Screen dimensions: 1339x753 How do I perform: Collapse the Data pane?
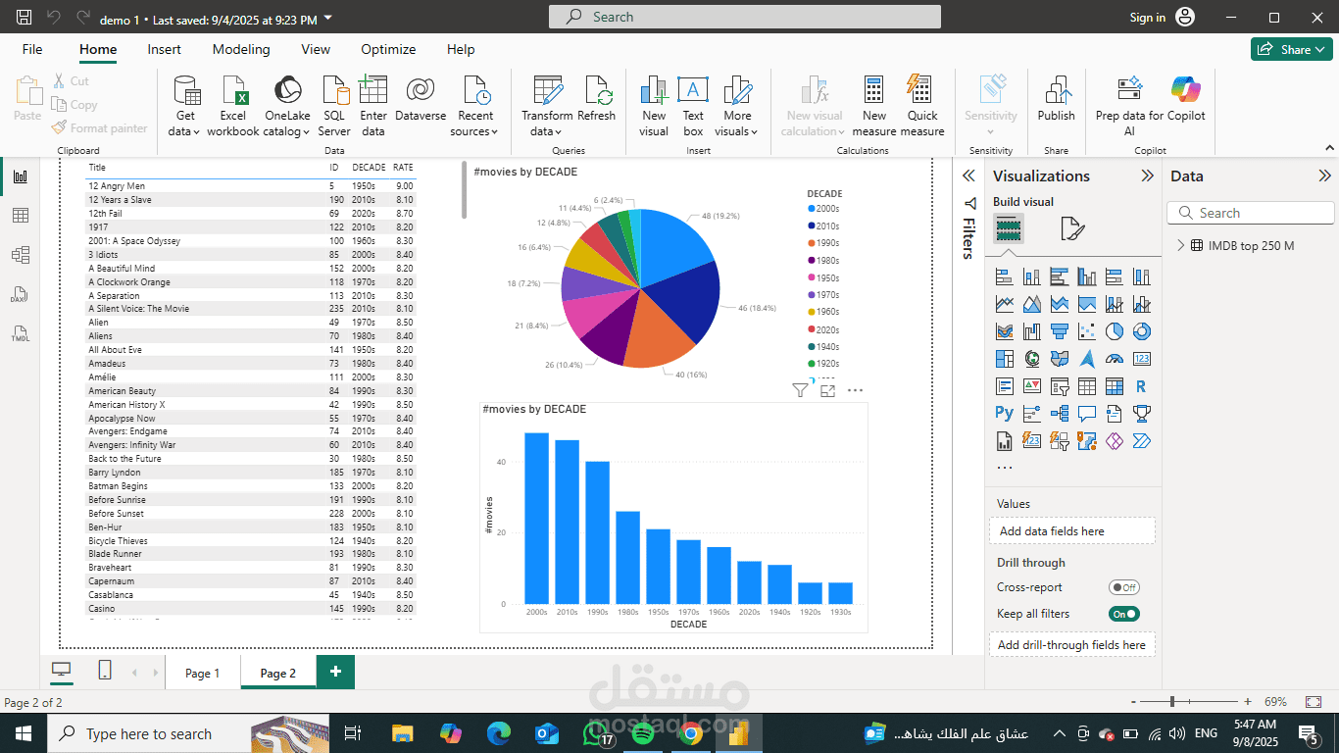(x=1324, y=176)
